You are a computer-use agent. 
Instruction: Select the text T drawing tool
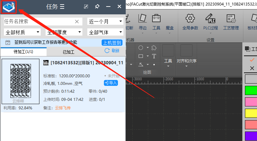point(154,56)
